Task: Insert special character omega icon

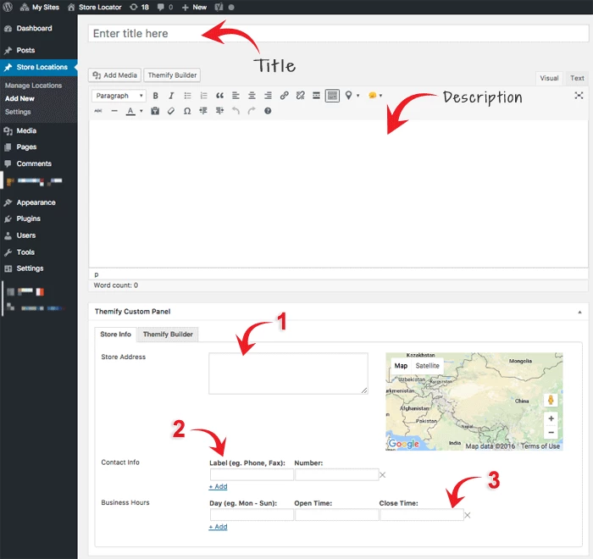Action: coord(187,111)
